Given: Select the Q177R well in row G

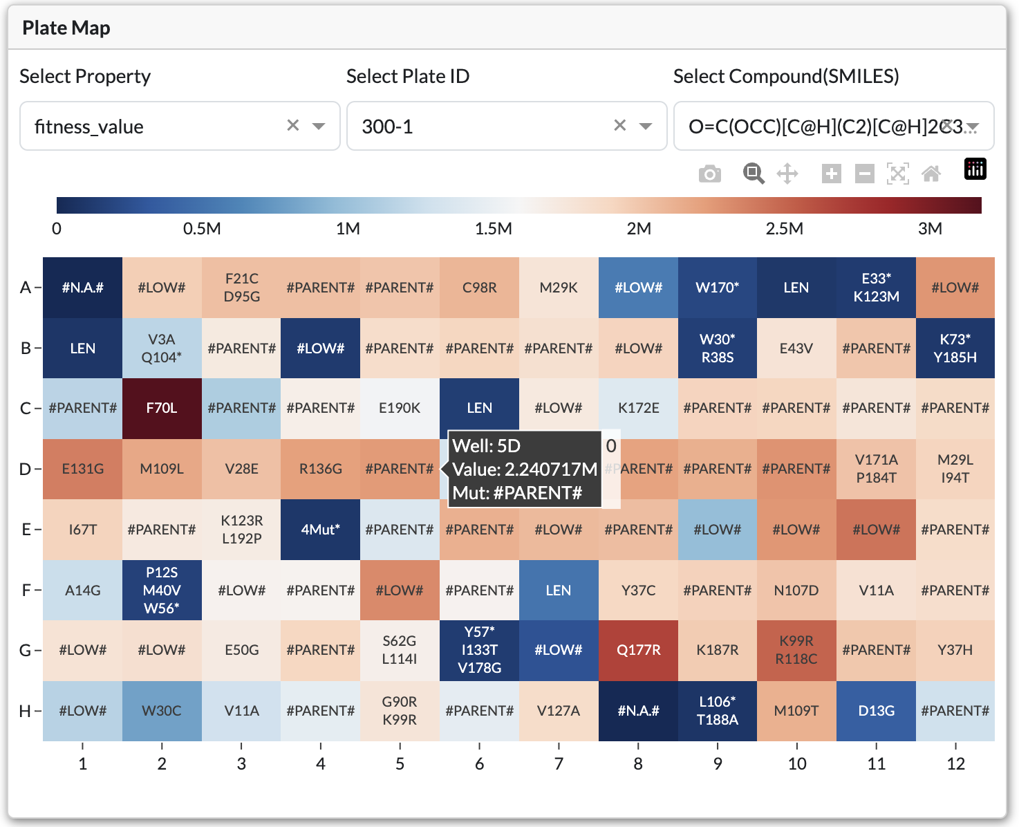Looking at the screenshot, I should 638,650.
